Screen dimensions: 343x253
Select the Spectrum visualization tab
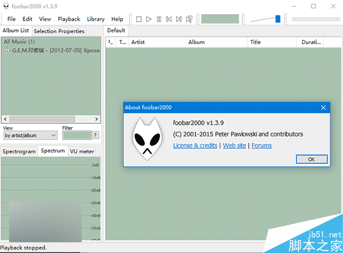[53, 151]
